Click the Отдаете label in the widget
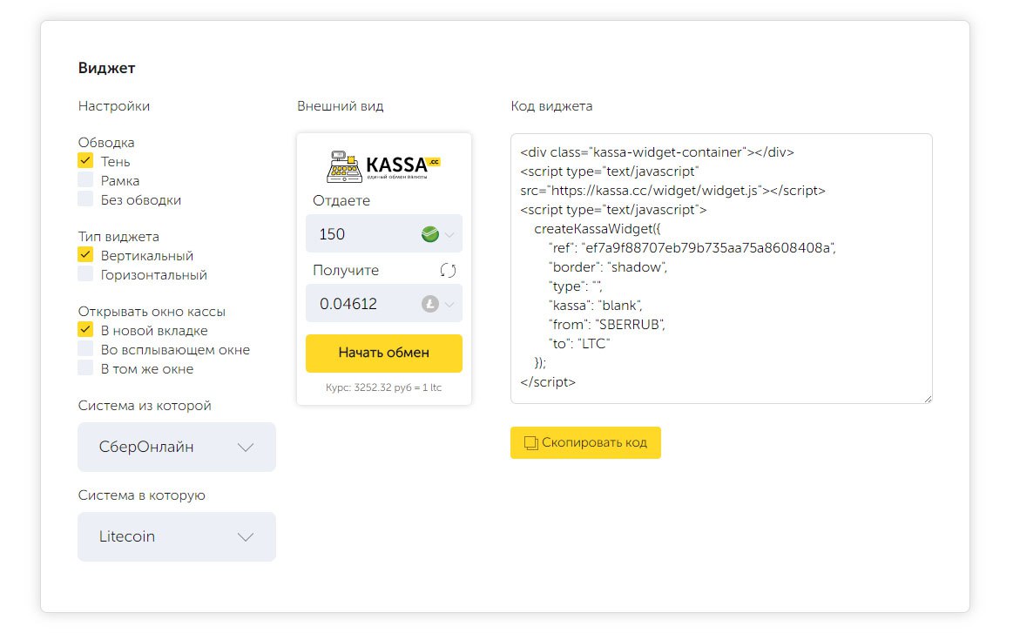 tap(341, 201)
